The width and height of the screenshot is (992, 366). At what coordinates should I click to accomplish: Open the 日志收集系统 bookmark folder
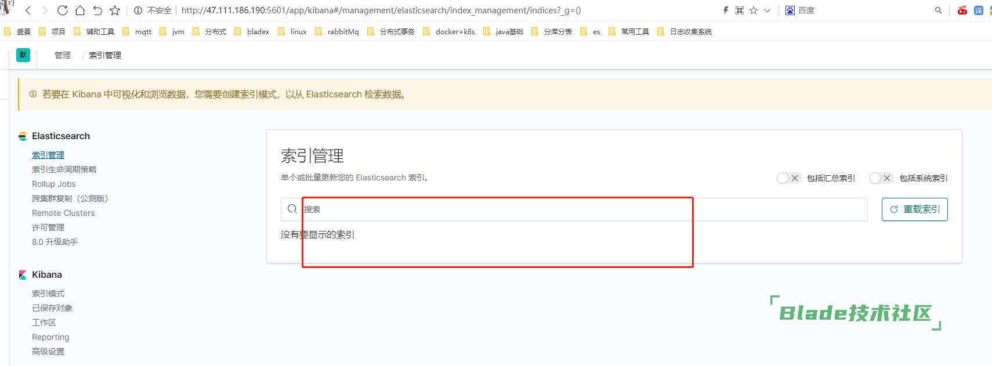[x=685, y=32]
